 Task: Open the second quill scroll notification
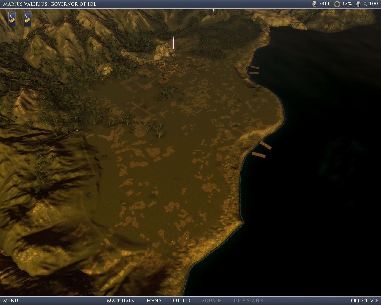point(27,19)
